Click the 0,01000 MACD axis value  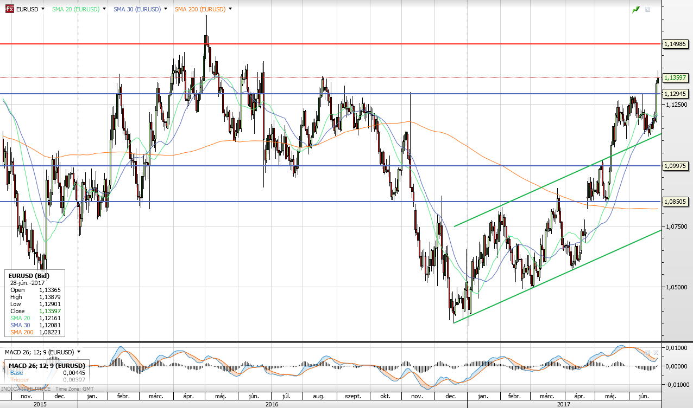tap(676, 347)
